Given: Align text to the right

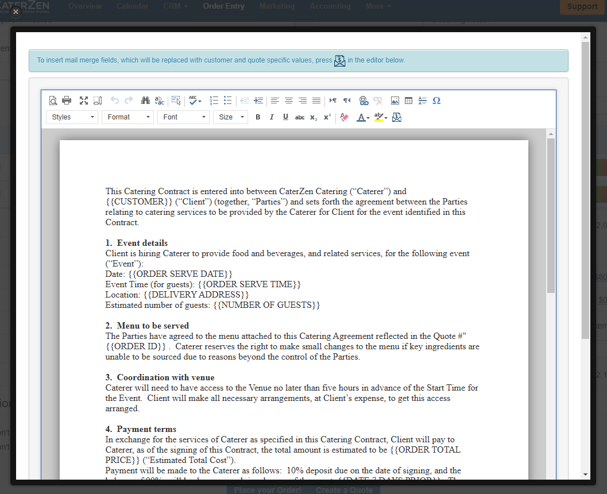Looking at the screenshot, I should 303,101.
